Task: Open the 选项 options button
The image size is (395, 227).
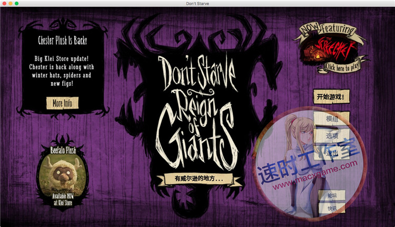Action: tap(331, 136)
